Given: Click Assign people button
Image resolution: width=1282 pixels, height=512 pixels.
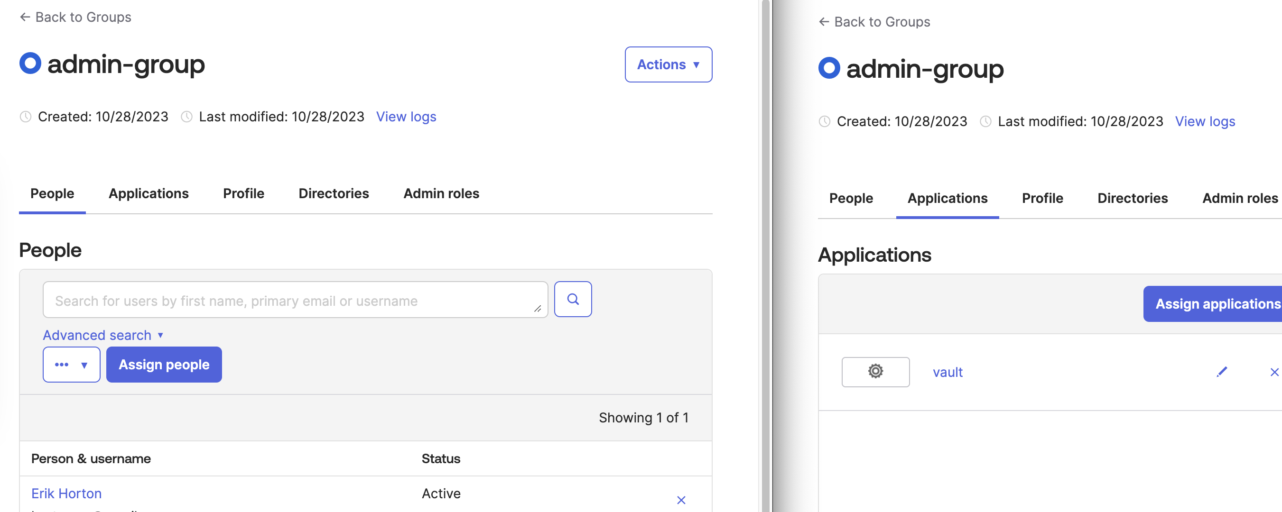Looking at the screenshot, I should pos(164,365).
